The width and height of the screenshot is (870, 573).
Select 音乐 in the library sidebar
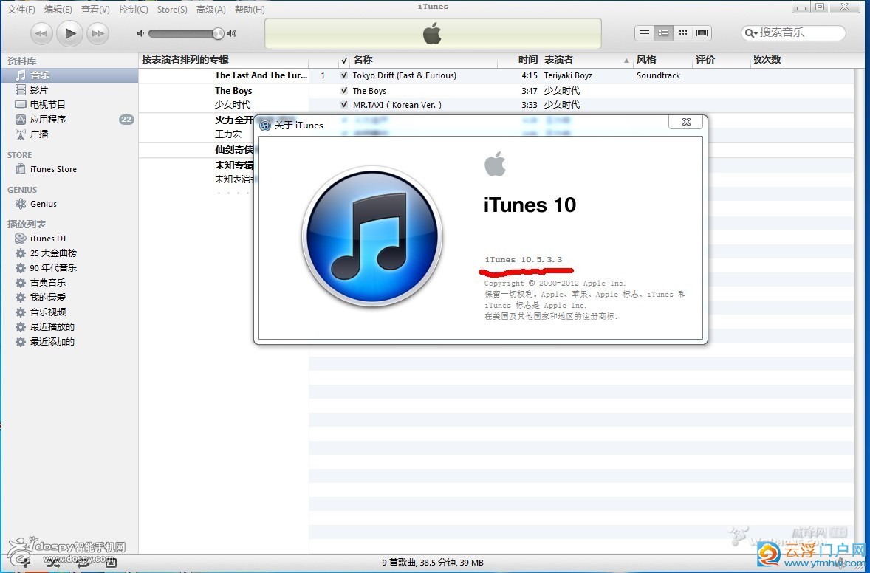pos(69,75)
